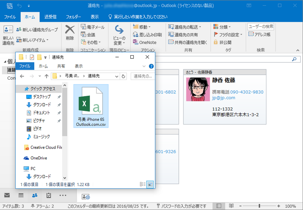
Task: Open Forward Contact (連絡先の転送) dropdown
Action: tap(184, 27)
